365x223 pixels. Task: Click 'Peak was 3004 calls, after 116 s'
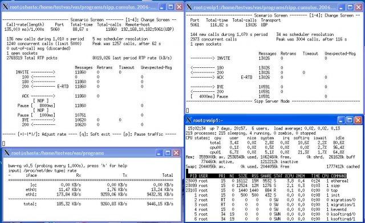[311, 39]
